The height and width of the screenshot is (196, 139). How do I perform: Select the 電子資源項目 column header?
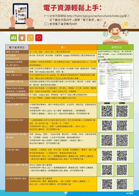tap(17, 47)
